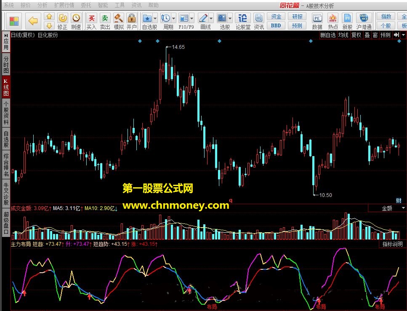The height and width of the screenshot is (311, 407).
Task: Click the 资金 button
Action: tap(276, 16)
